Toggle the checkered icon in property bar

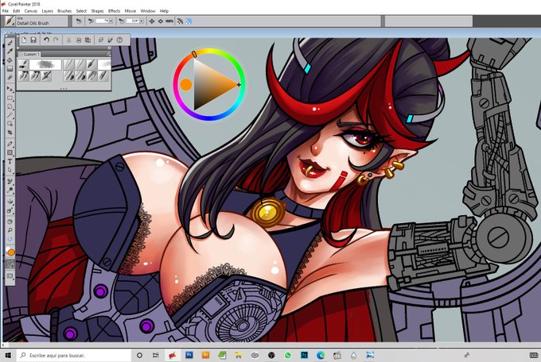coord(189,21)
